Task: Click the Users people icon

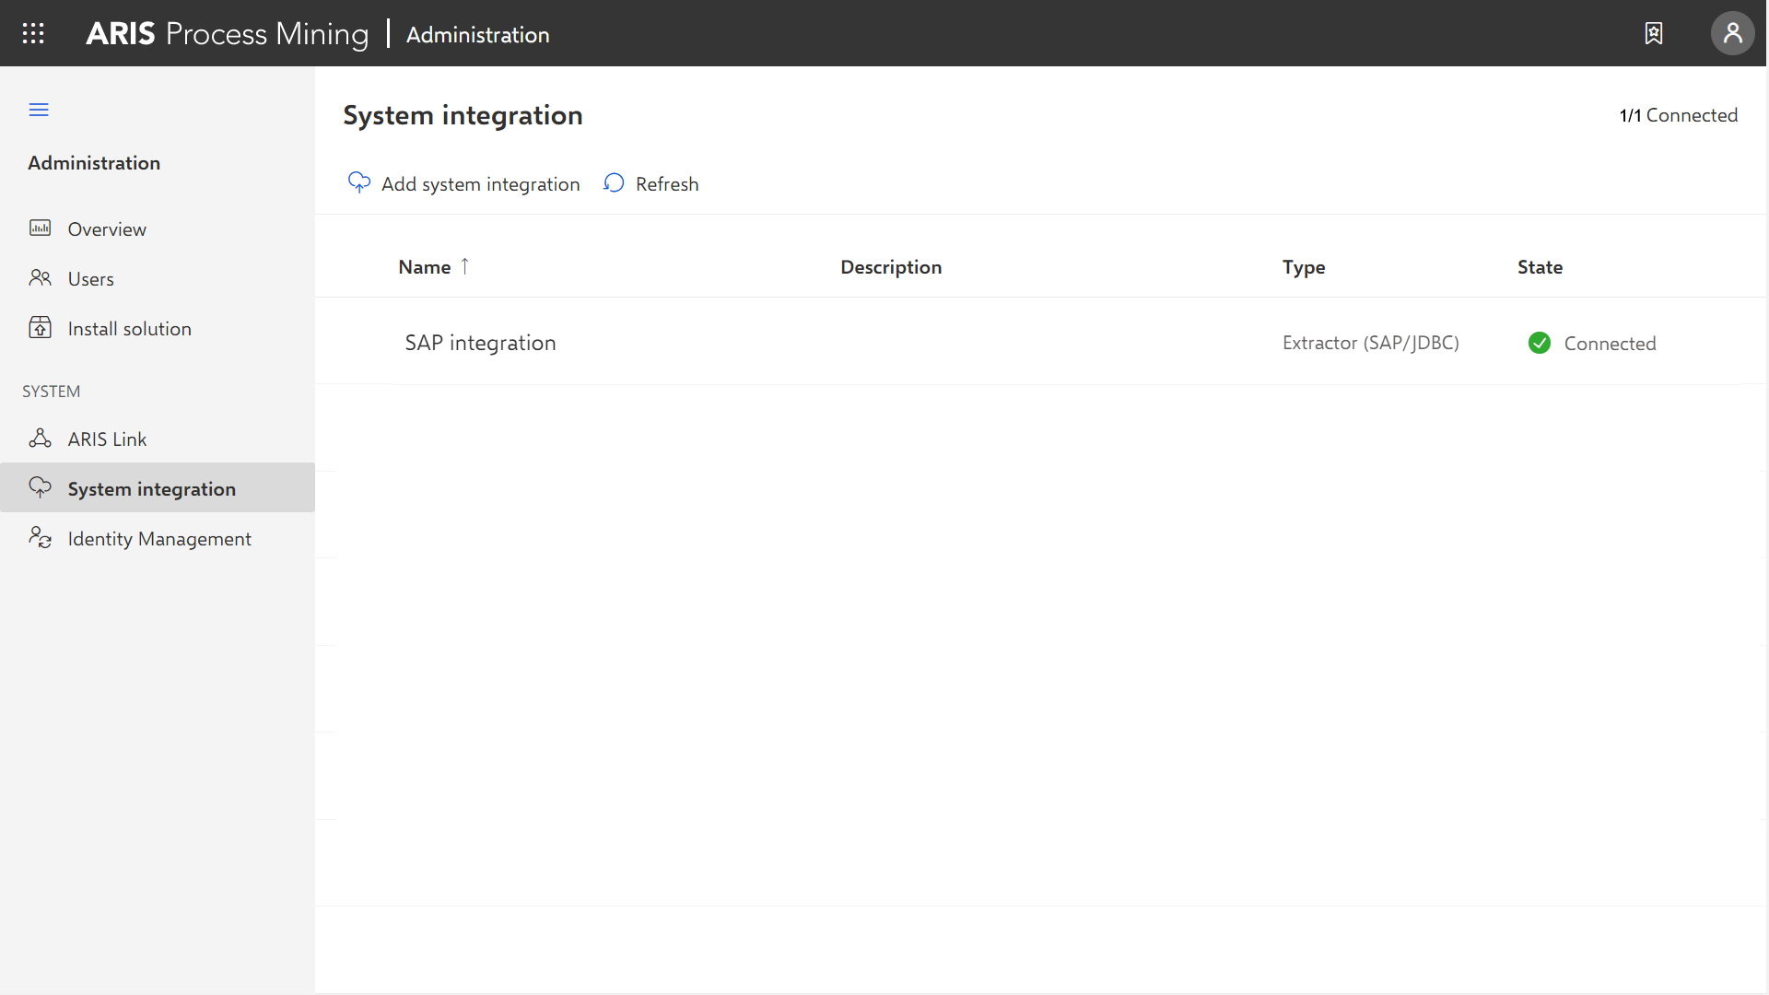Action: pyautogui.click(x=40, y=277)
